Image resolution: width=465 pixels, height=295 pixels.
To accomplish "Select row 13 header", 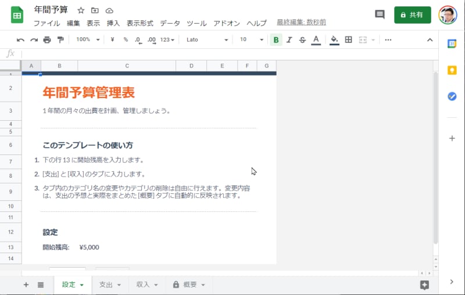I will pos(10,247).
